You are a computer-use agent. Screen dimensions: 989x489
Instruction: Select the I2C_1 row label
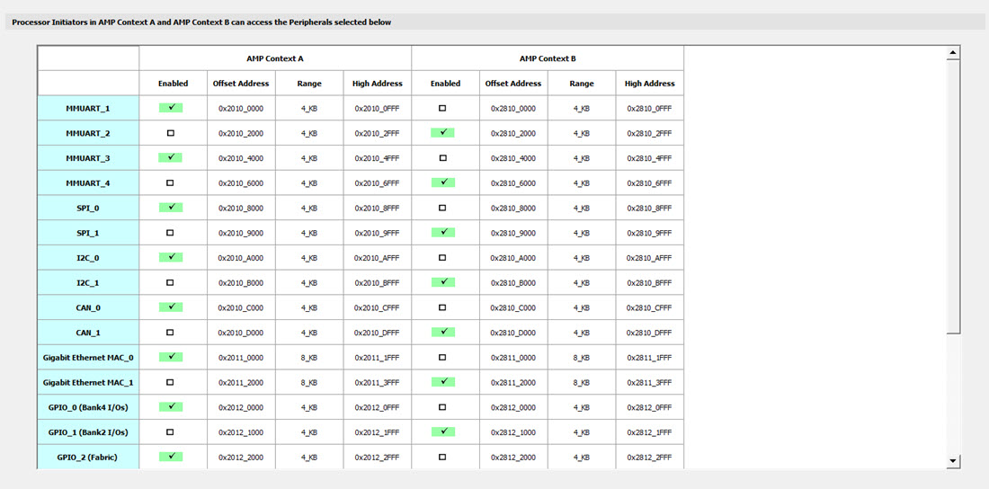[x=88, y=282]
